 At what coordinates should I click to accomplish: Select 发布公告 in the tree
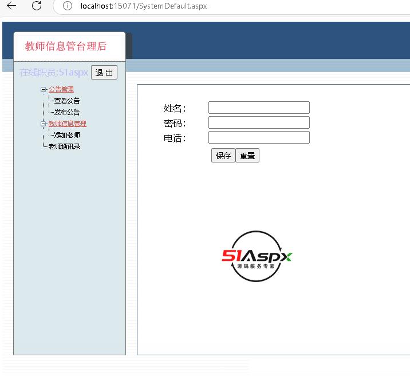[x=66, y=112]
